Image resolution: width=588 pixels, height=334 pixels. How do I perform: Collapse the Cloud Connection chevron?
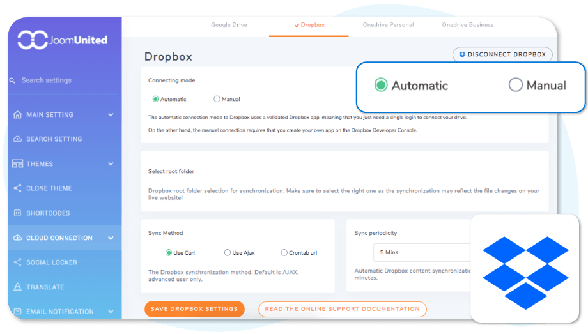click(x=111, y=238)
